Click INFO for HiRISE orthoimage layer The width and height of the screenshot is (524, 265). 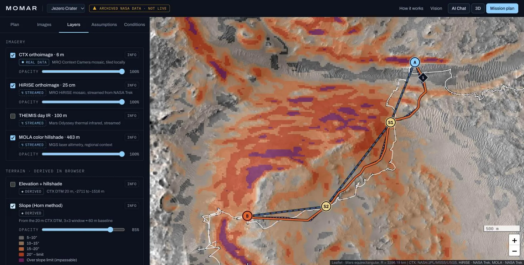(132, 85)
